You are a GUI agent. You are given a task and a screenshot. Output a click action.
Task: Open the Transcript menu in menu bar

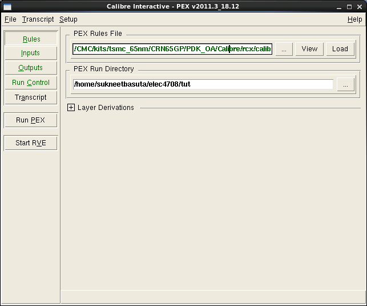(38, 19)
